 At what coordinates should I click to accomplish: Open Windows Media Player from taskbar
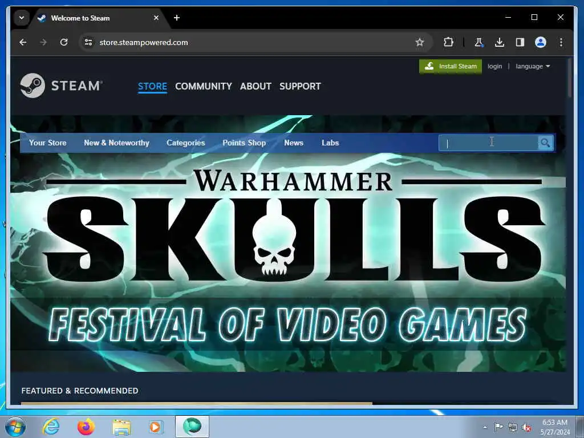tap(155, 427)
